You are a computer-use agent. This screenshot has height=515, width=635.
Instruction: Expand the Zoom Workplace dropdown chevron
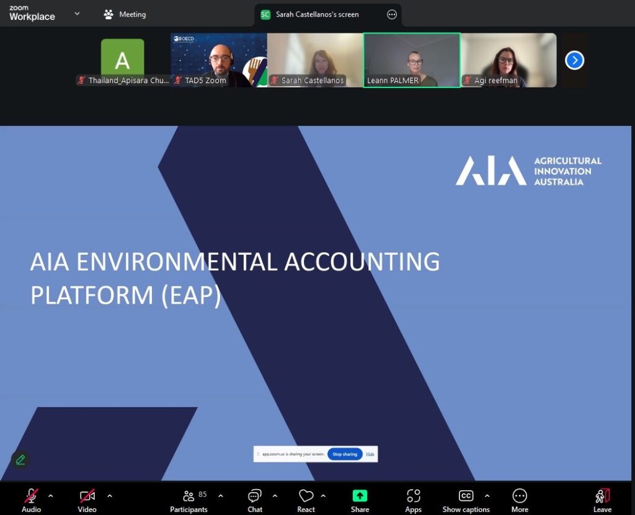click(x=77, y=14)
